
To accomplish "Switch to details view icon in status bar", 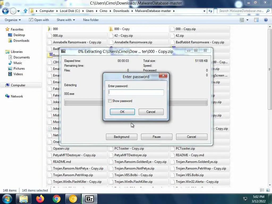I will [262, 190].
